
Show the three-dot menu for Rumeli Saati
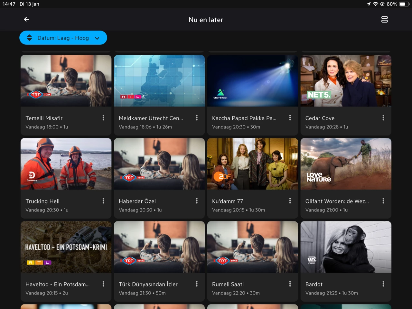coord(290,284)
